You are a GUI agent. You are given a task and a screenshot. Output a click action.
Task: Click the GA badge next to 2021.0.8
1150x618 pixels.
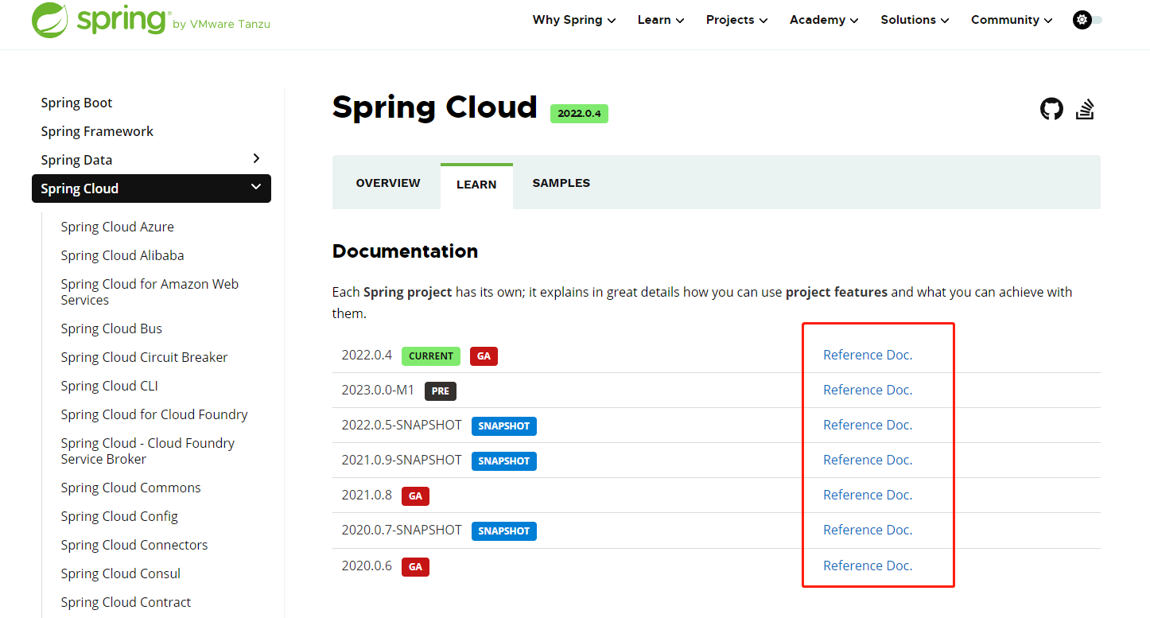(414, 496)
